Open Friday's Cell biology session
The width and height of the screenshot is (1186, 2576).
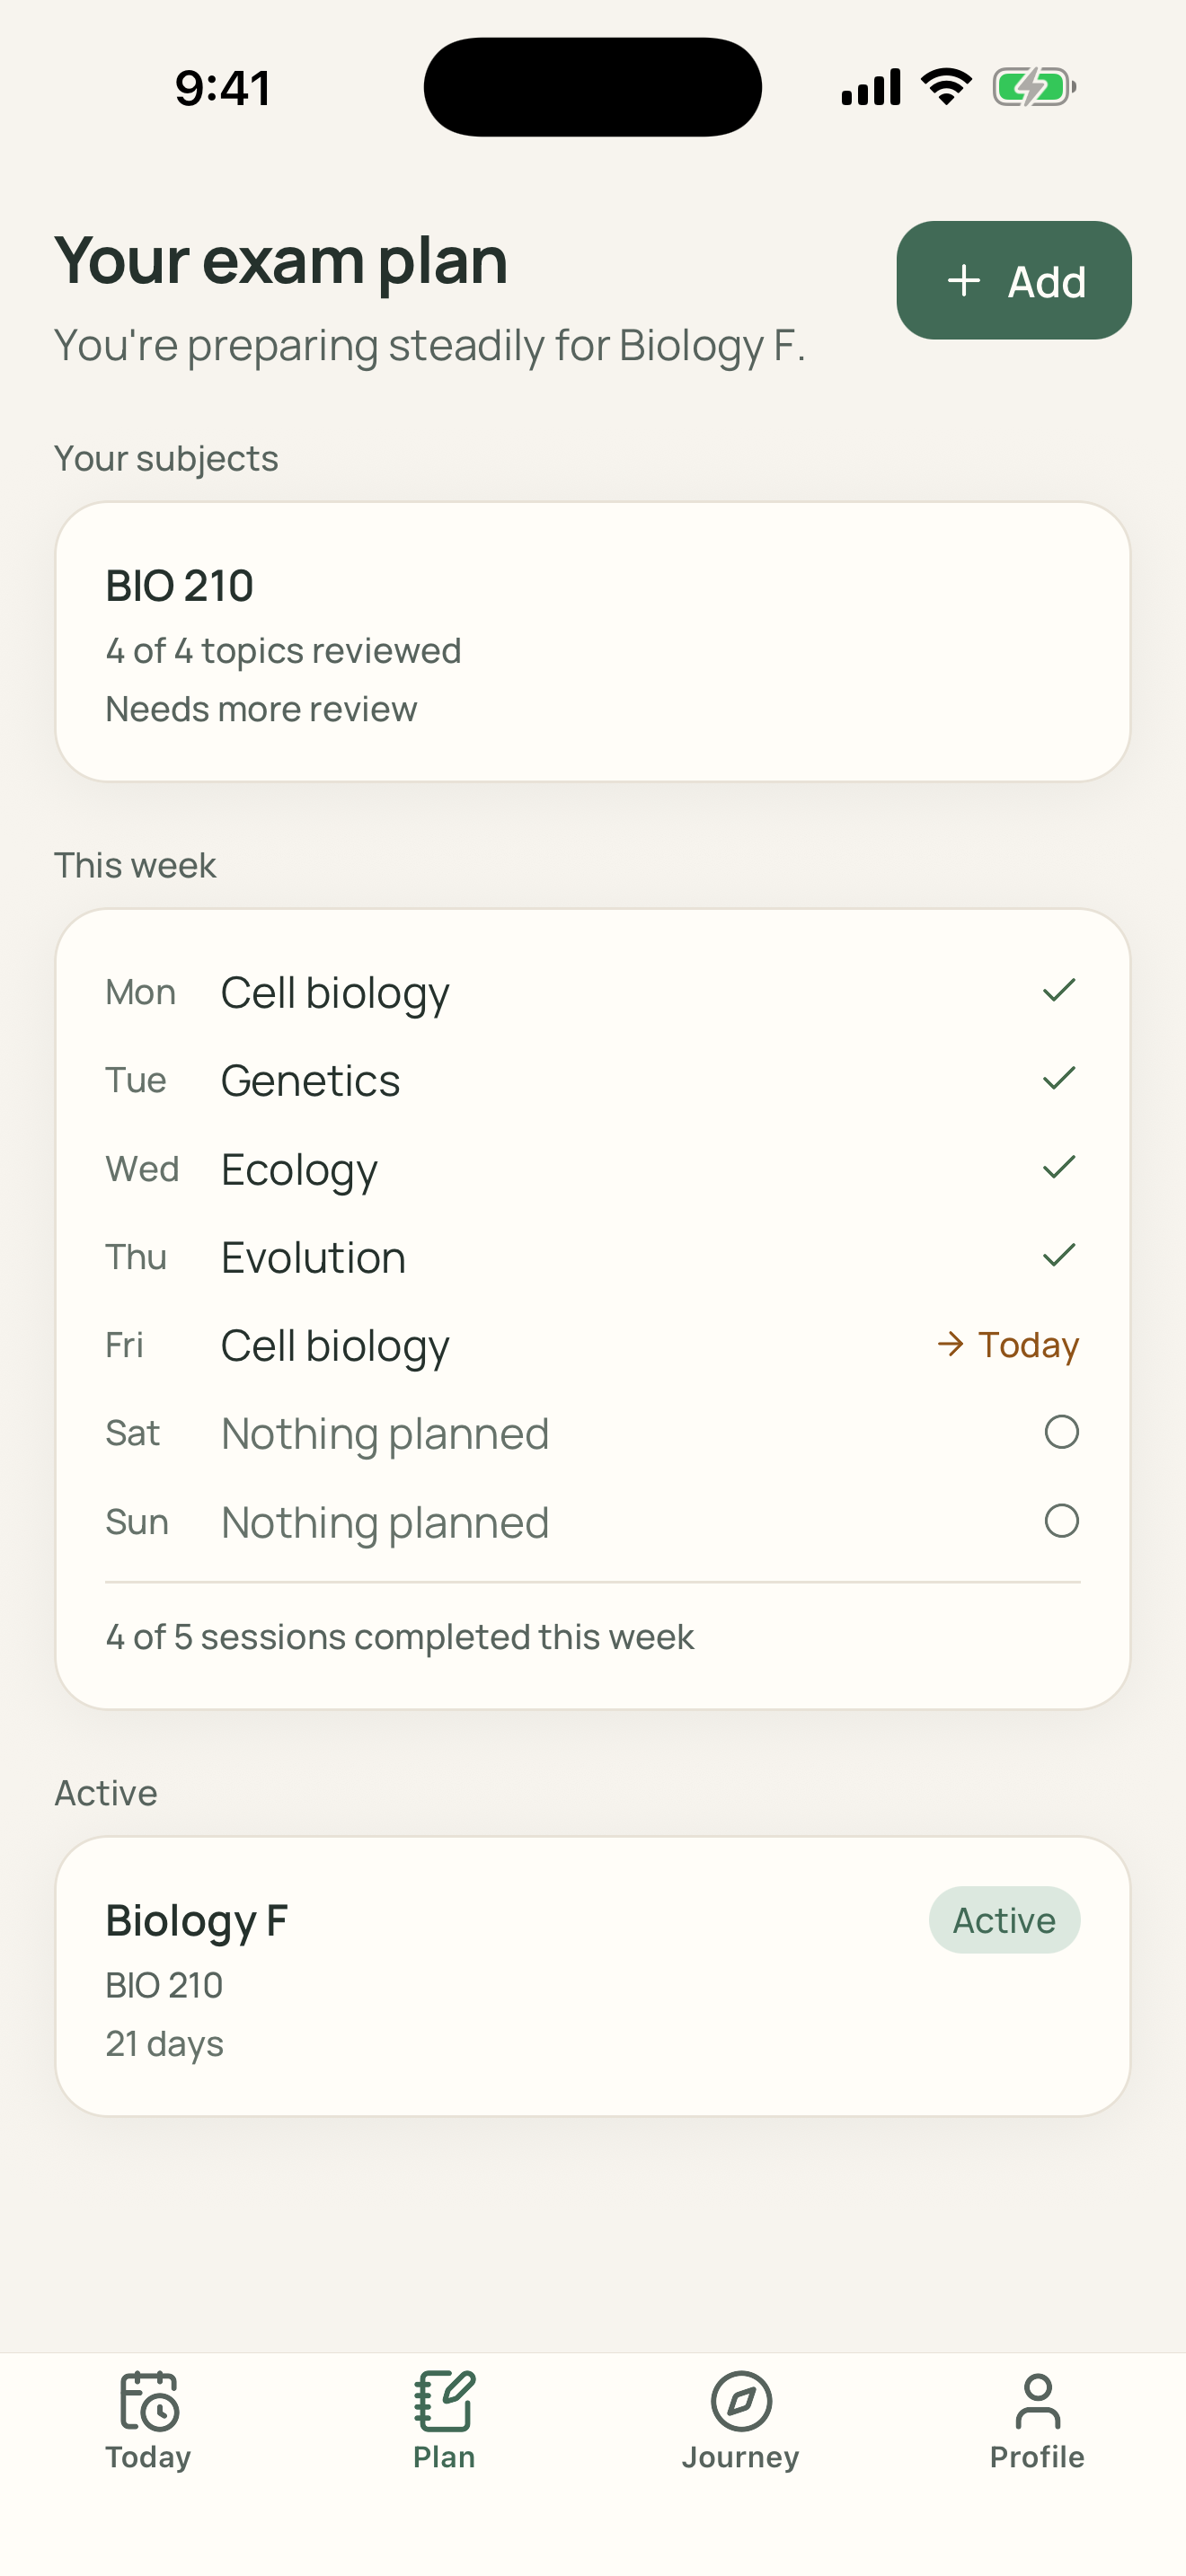tap(593, 1345)
